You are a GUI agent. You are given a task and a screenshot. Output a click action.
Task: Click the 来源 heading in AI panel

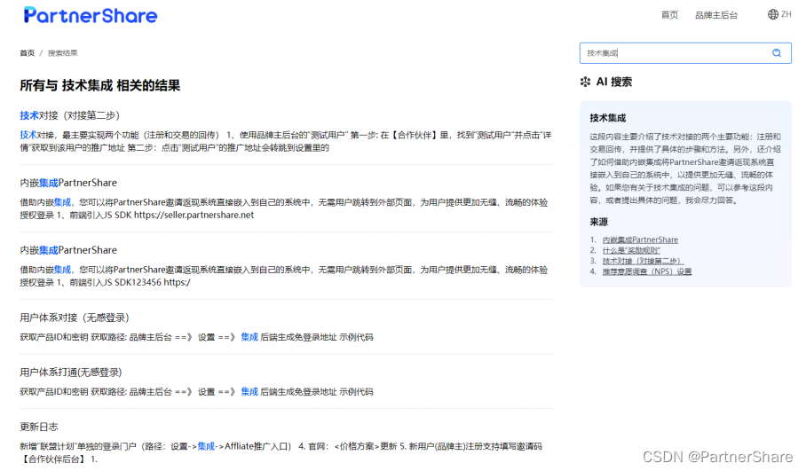(x=599, y=222)
